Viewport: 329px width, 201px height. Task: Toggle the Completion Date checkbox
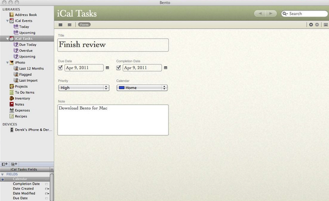point(118,67)
